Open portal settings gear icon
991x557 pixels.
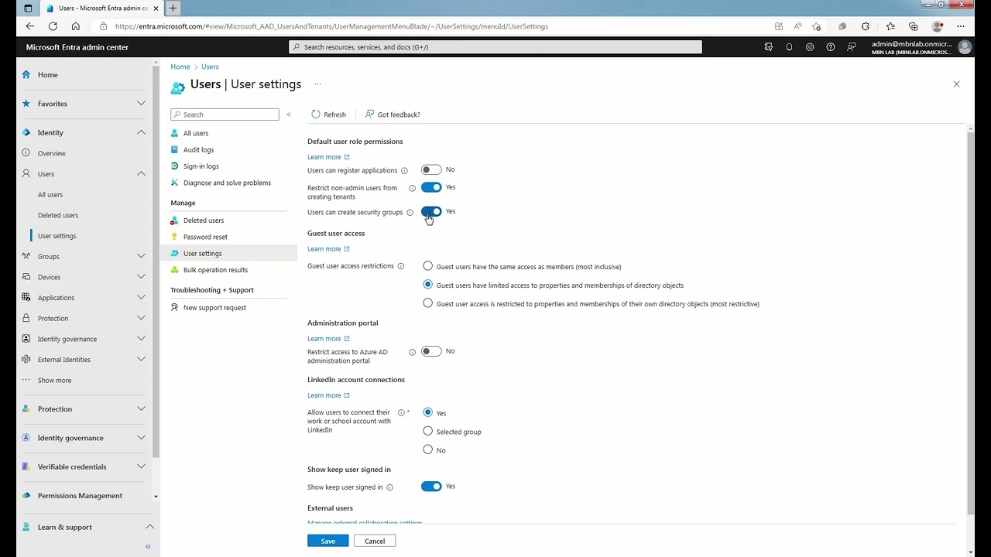(810, 47)
